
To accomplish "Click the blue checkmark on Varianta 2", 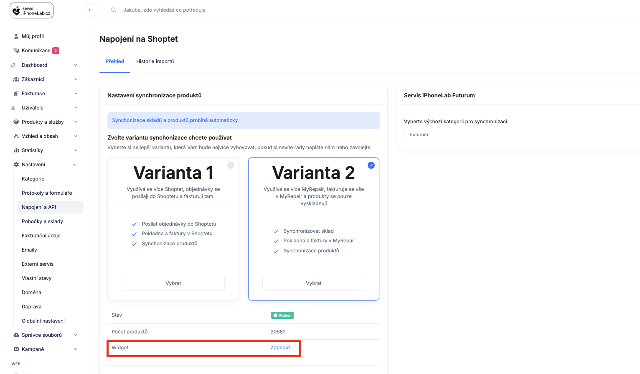I will (371, 165).
